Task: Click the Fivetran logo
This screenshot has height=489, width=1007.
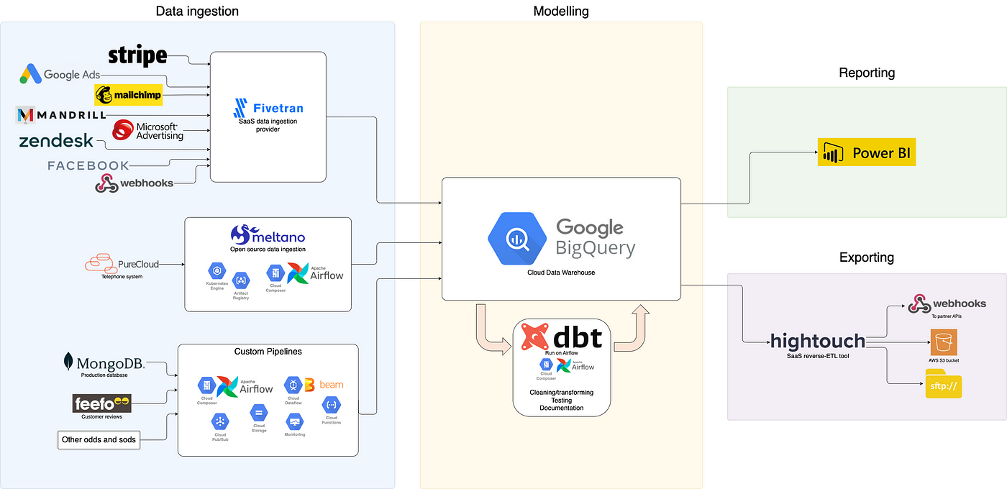Action: pos(268,108)
